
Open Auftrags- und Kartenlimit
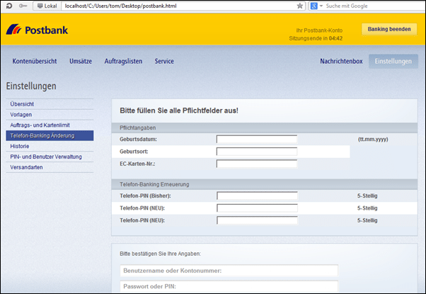(50, 125)
